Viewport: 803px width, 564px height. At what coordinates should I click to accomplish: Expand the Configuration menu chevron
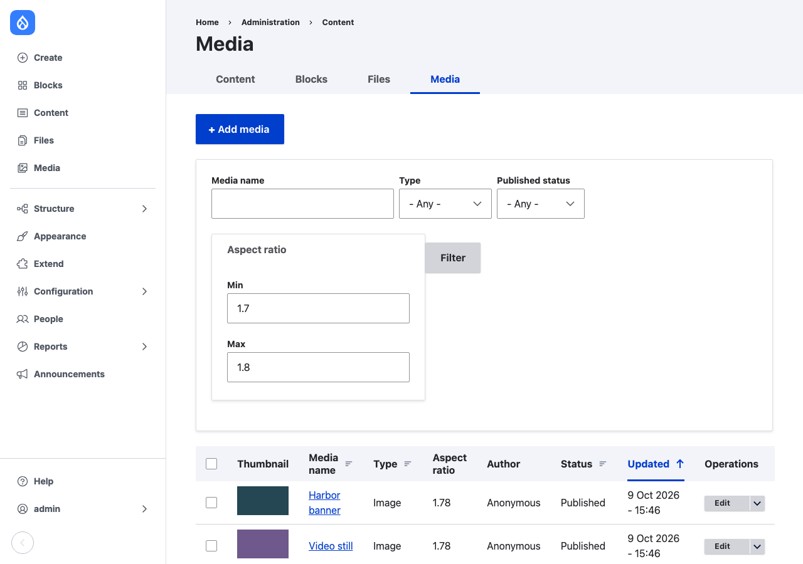pyautogui.click(x=144, y=291)
